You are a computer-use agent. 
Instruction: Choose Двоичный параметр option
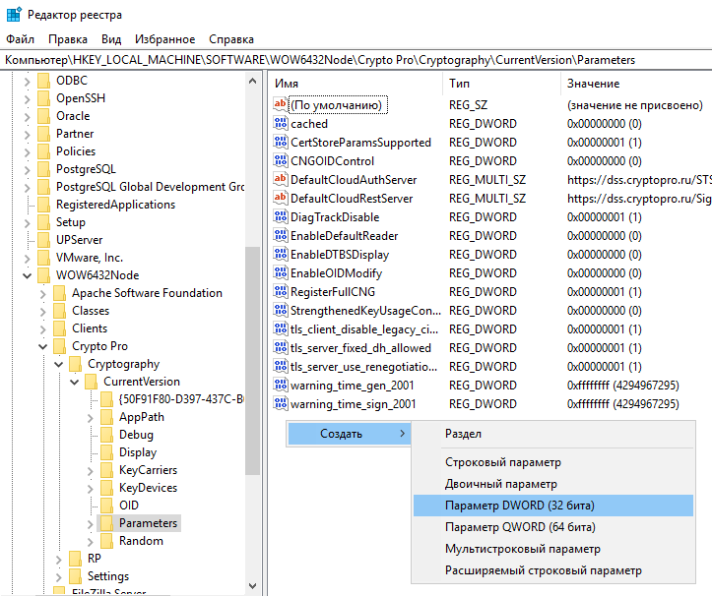(x=553, y=484)
